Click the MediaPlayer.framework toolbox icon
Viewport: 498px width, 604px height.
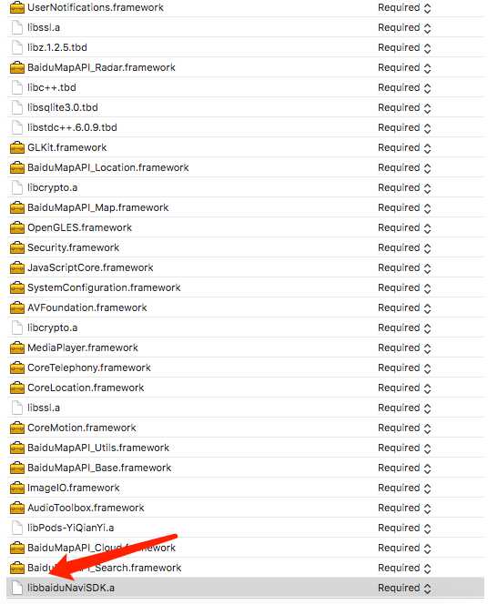tap(17, 348)
